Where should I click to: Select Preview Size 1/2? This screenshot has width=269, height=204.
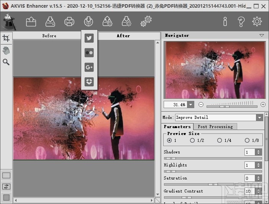[192, 140]
